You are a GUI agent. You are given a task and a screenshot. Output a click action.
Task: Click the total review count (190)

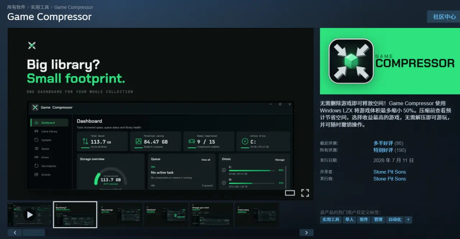tap(400, 150)
